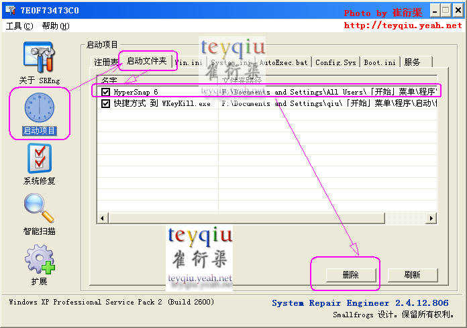Image resolution: width=467 pixels, height=328 pixels.
Task: Uncheck the HyperSnap 6 startup entry
Action: (106, 92)
